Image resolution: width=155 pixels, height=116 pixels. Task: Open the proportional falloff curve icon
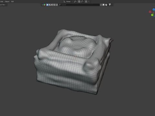tap(89, 2)
